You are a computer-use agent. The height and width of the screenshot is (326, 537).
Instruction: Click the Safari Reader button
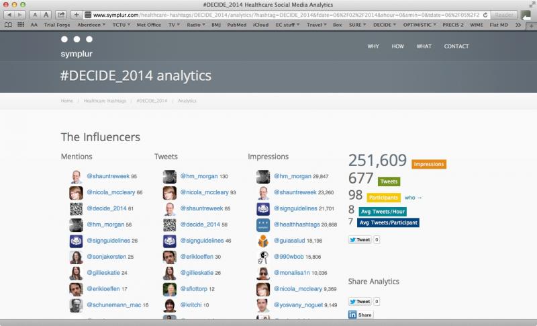[x=504, y=15]
